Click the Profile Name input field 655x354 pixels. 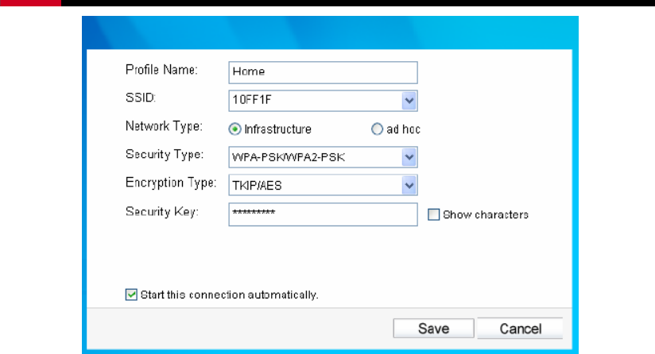323,72
